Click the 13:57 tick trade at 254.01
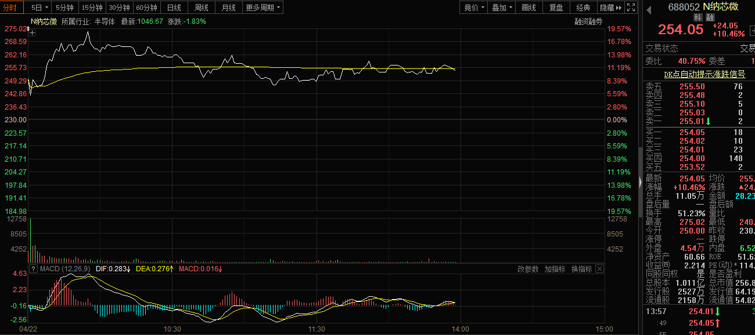 click(x=699, y=311)
